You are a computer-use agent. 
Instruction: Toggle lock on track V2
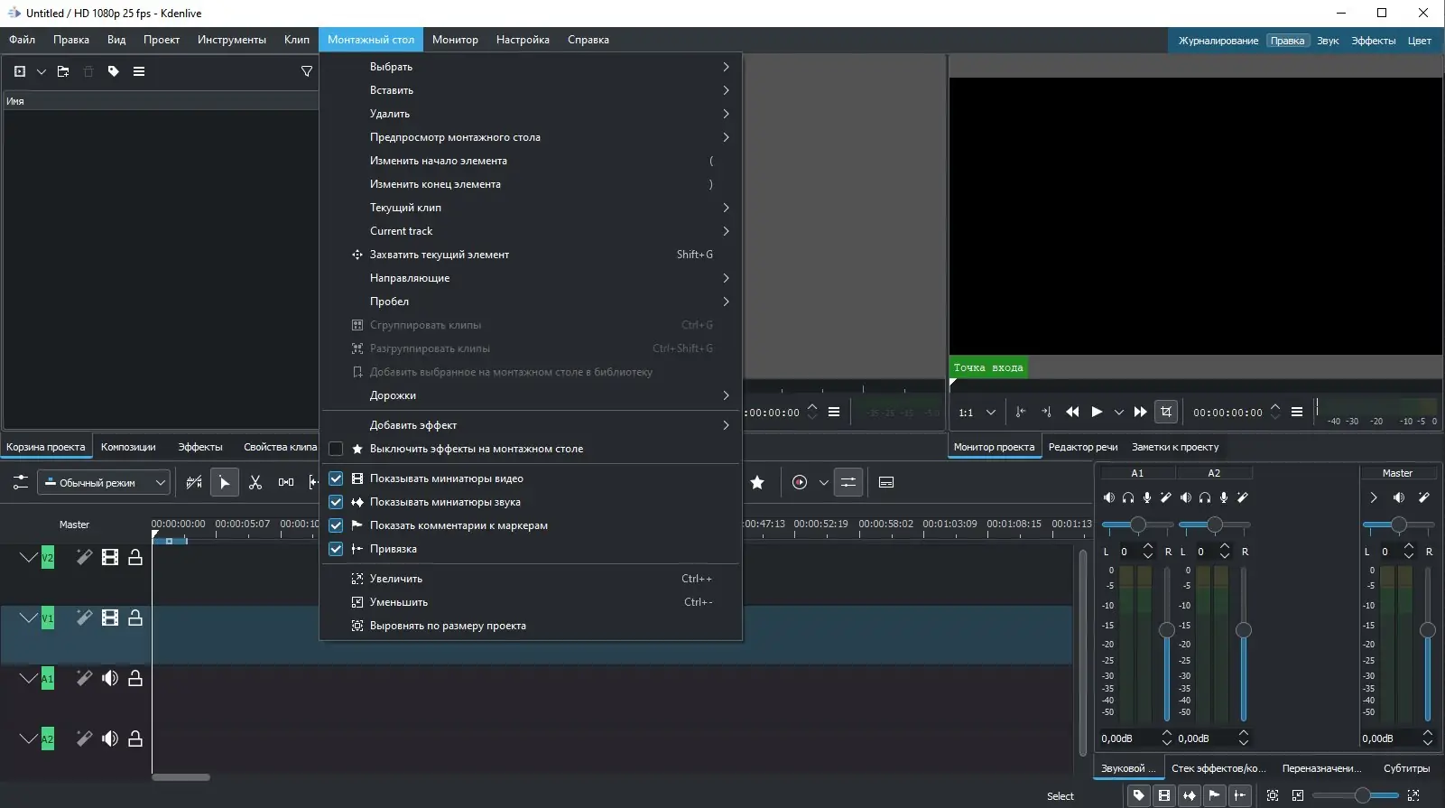135,557
